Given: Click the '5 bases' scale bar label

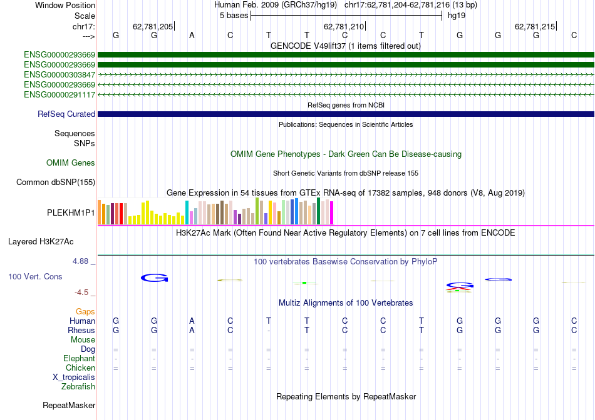Looking at the screenshot, I should coord(234,16).
